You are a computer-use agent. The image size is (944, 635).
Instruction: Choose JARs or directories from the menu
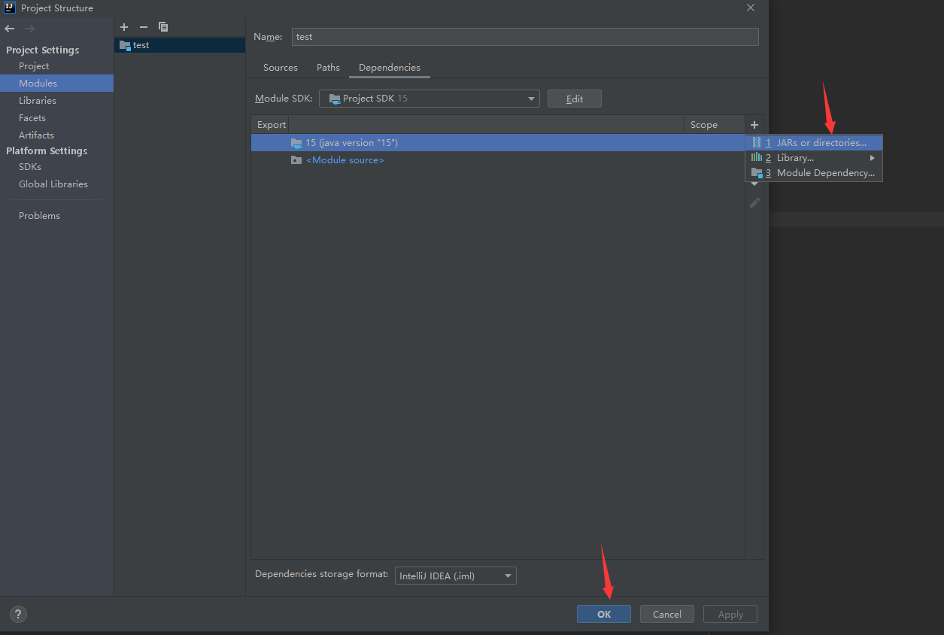tap(820, 142)
